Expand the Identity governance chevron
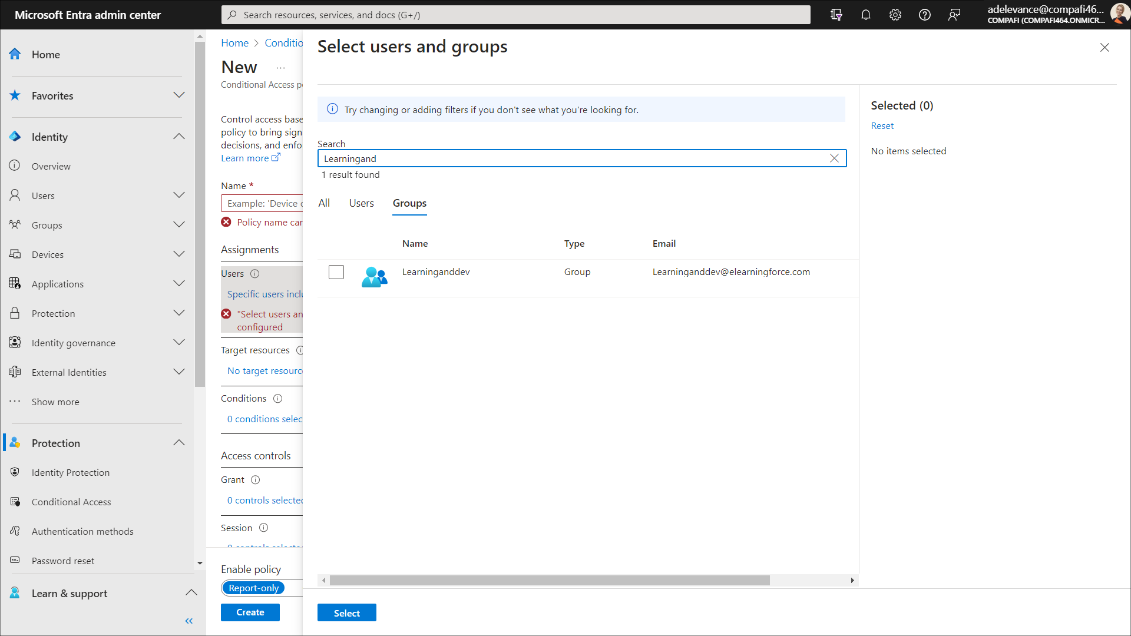 tap(179, 343)
